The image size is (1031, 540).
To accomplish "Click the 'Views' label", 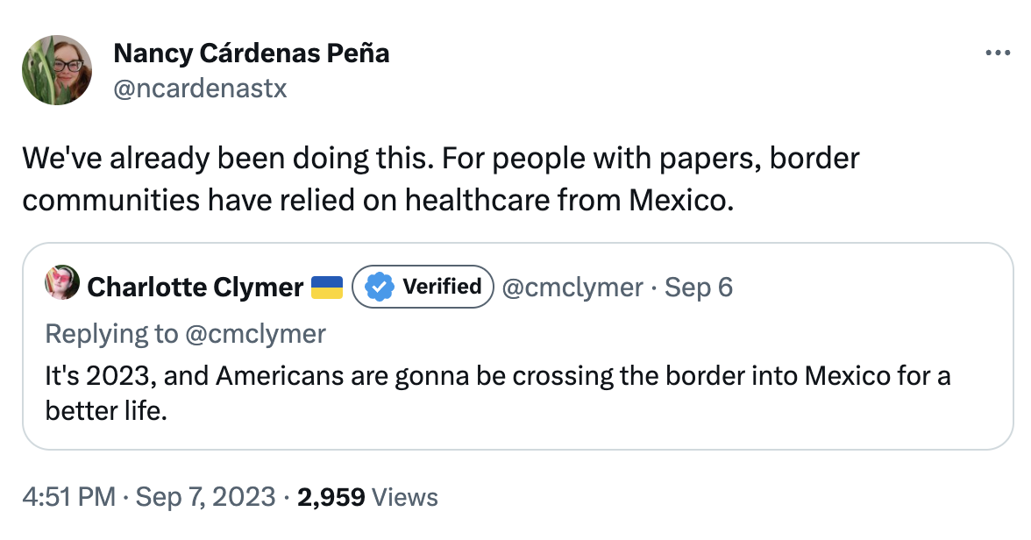I will (x=405, y=498).
